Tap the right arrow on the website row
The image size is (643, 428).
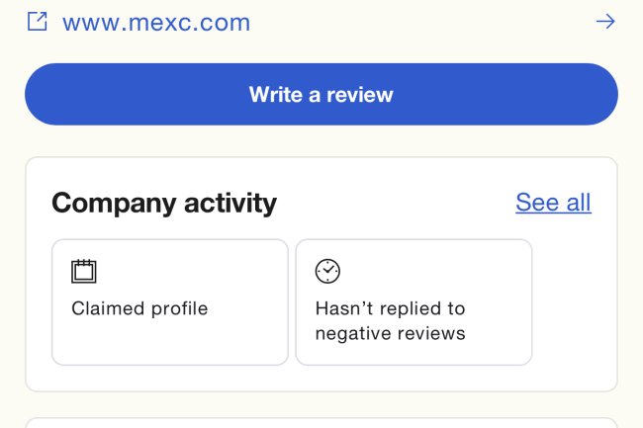605,22
